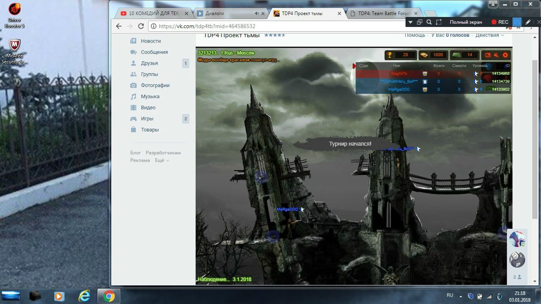The width and height of the screenshot is (541, 304).
Task: Take screenshot with blue camera icon
Action: [517, 22]
